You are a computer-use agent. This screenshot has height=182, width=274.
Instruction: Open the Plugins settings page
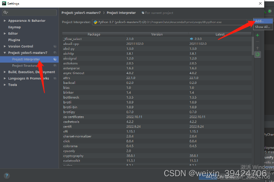[14, 40]
